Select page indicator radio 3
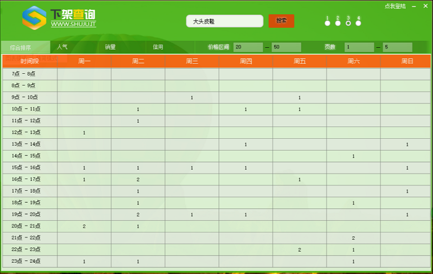433x274 pixels. click(x=348, y=23)
